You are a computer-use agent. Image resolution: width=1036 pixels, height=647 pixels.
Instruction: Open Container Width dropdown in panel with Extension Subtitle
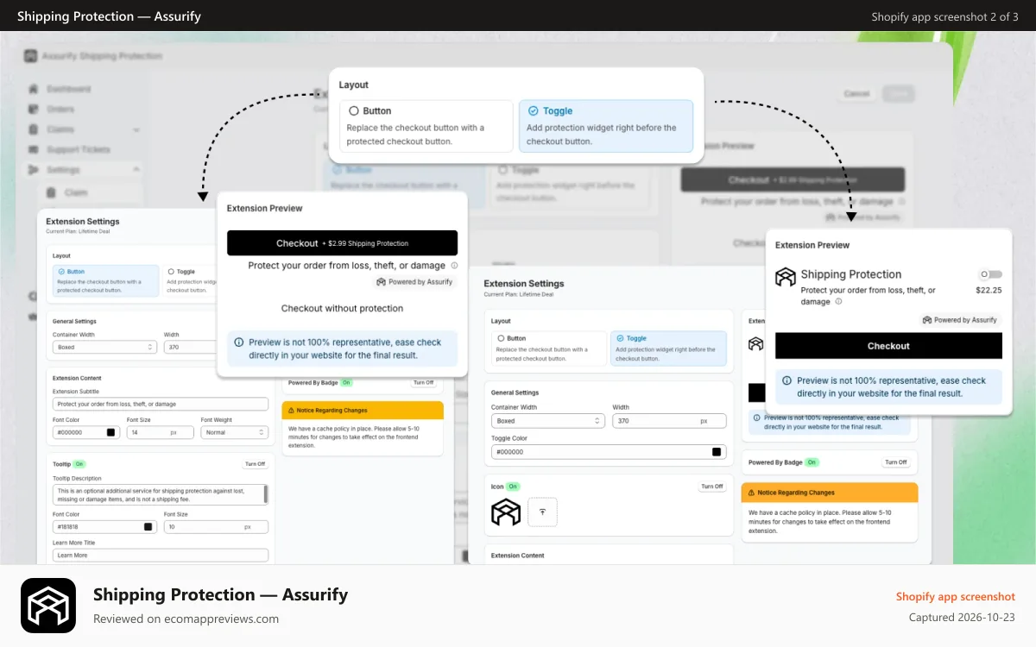(x=104, y=347)
